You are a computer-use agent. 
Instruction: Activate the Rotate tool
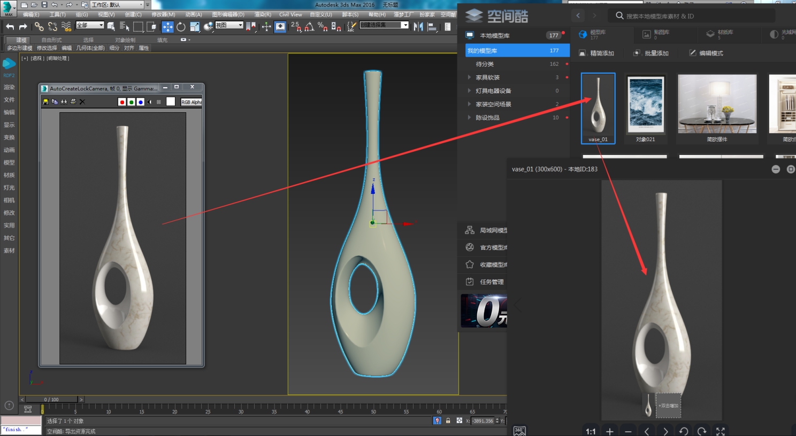click(181, 27)
